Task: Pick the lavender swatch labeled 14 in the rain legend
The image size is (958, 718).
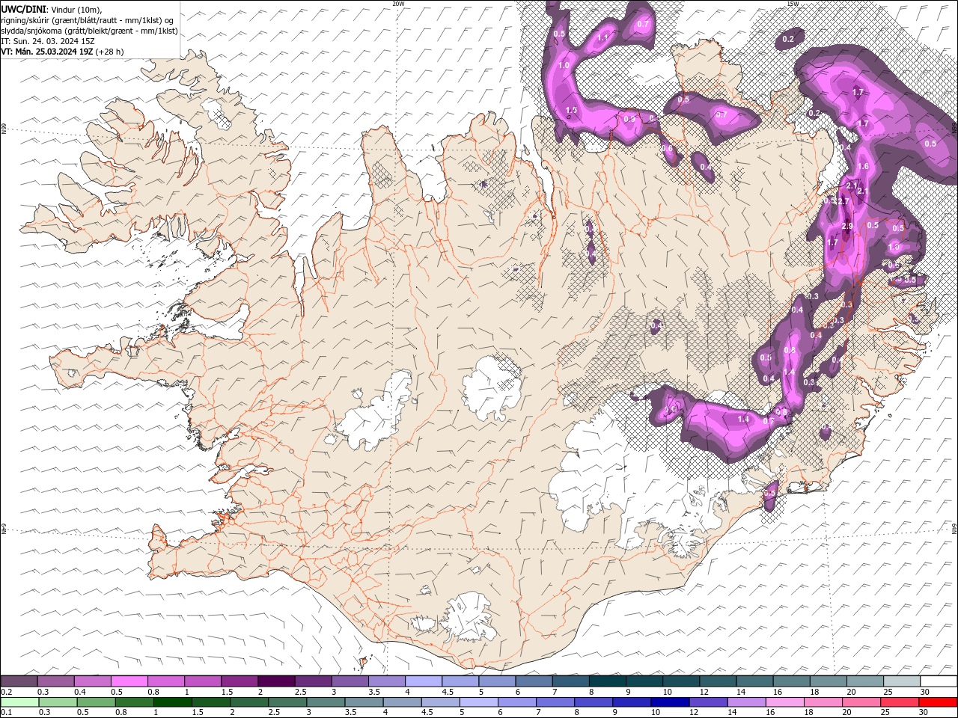Action: tap(746, 702)
